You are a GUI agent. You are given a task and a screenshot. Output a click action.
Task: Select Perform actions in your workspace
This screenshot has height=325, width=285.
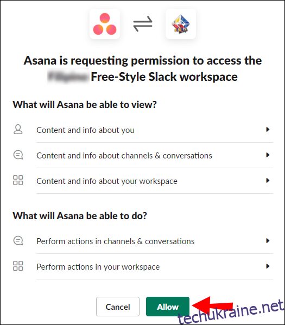(143, 267)
